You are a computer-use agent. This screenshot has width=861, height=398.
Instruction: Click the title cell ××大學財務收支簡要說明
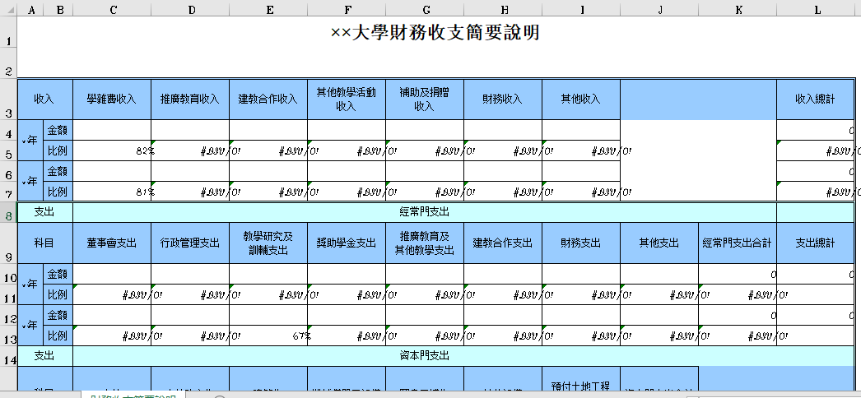[435, 34]
